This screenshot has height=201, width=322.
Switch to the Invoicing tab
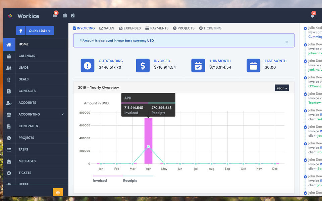click(84, 28)
